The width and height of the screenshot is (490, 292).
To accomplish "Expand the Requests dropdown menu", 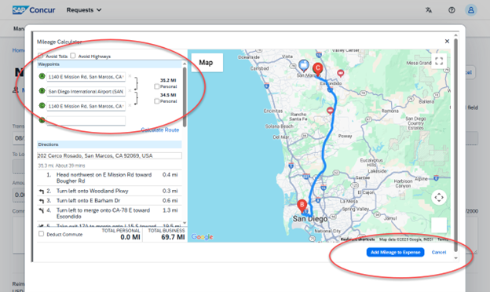I will click(x=84, y=10).
